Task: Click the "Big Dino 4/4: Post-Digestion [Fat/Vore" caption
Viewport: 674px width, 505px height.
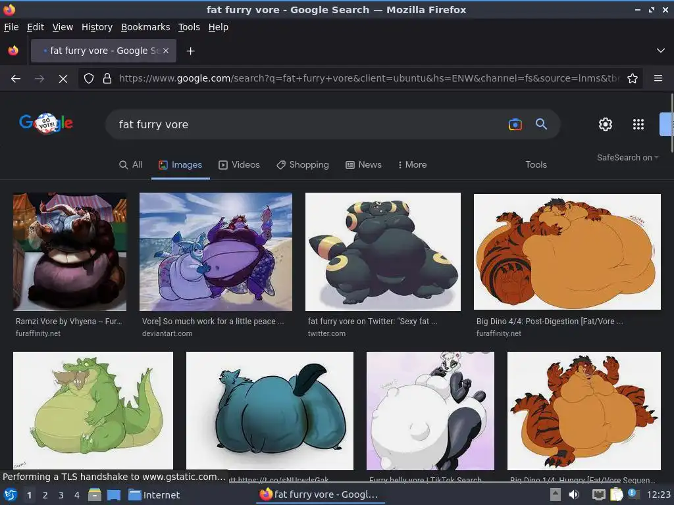Action: [550, 321]
